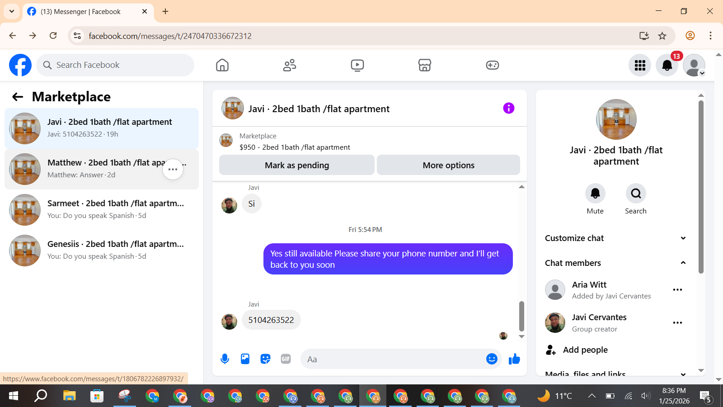Viewport: 723px width, 407px height.
Task: Expand the Customize chat section
Action: pyautogui.click(x=615, y=238)
